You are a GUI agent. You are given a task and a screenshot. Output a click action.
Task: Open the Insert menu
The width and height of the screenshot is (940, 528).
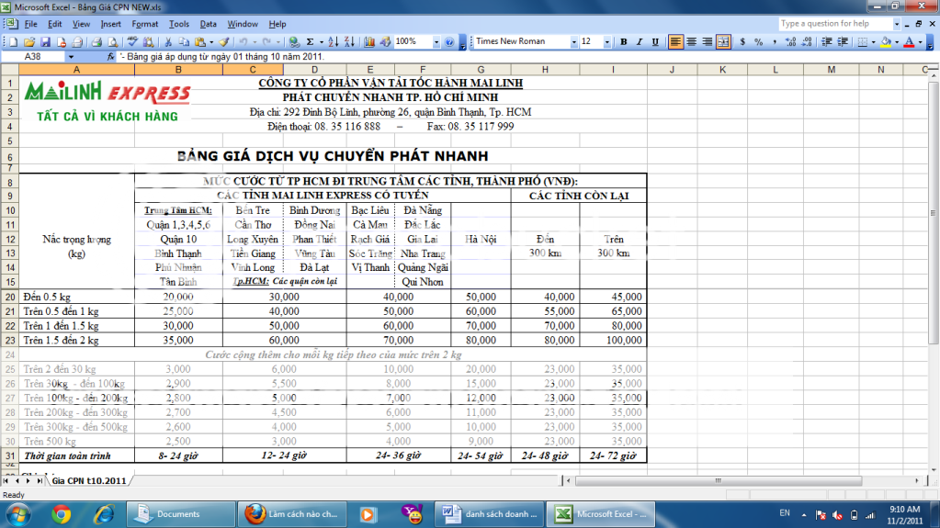pyautogui.click(x=110, y=24)
